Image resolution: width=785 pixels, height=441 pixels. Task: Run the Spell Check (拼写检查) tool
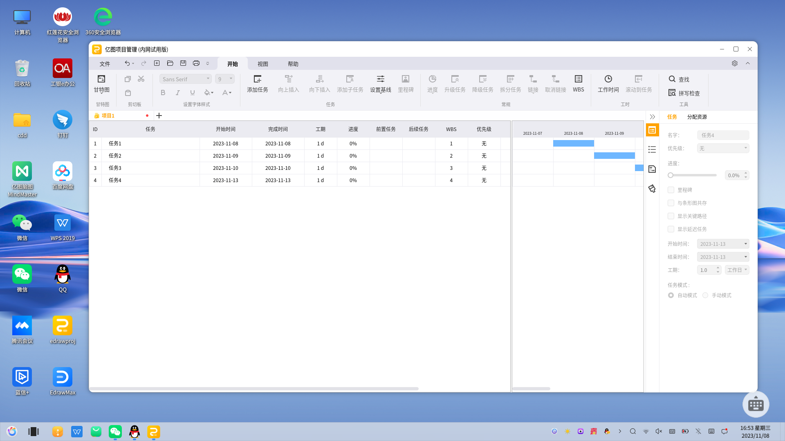684,93
